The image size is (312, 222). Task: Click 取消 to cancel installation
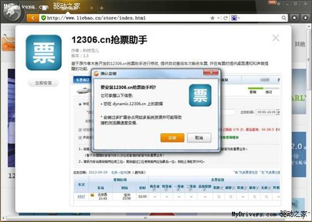pos(199,138)
